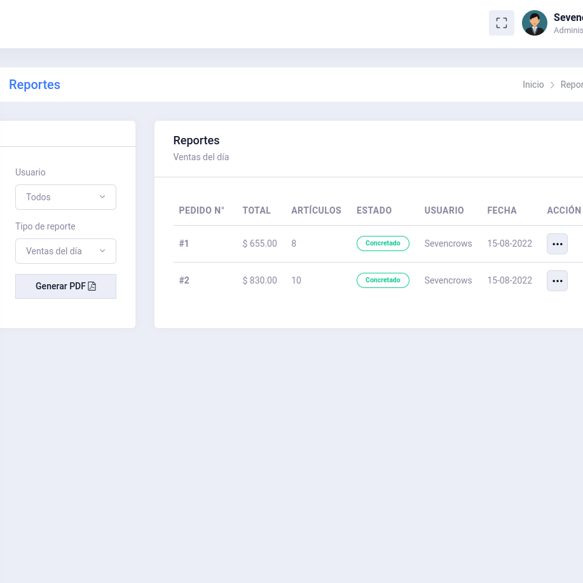Sort by the PEDIDO N° column header
The height and width of the screenshot is (583, 583).
[202, 210]
